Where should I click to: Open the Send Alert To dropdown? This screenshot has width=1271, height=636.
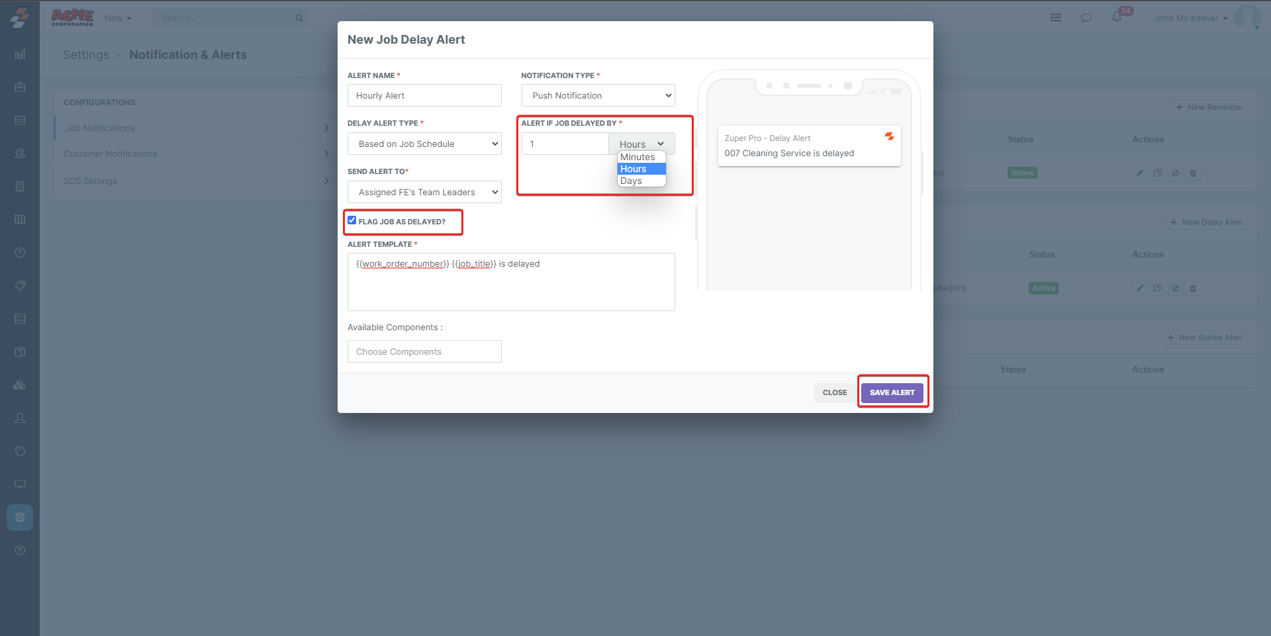(424, 192)
